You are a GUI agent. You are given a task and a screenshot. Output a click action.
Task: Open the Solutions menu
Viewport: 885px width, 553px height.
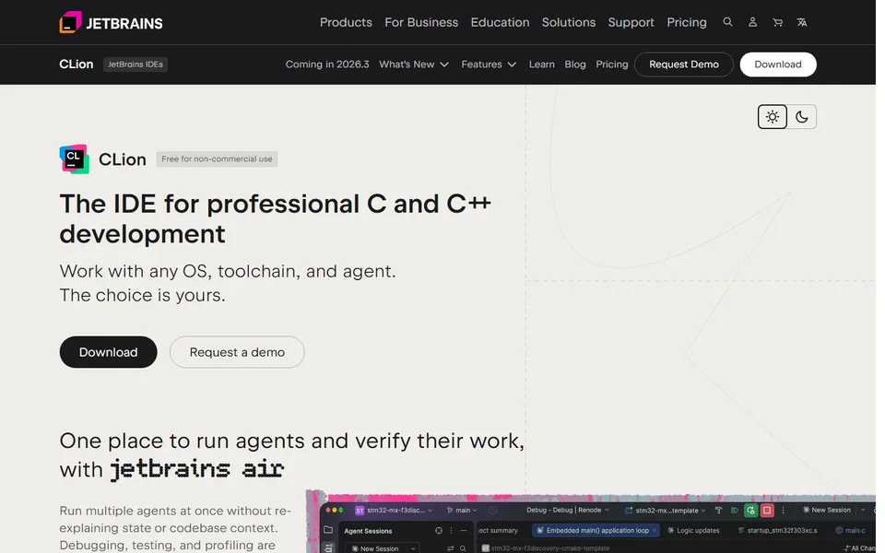pos(569,22)
